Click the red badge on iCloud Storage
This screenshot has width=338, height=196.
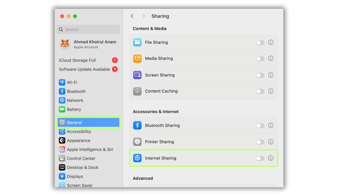115,60
